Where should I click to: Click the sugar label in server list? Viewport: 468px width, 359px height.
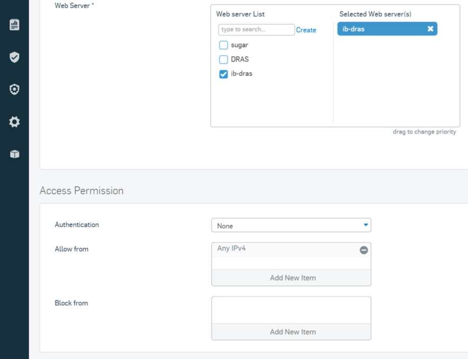tap(239, 45)
